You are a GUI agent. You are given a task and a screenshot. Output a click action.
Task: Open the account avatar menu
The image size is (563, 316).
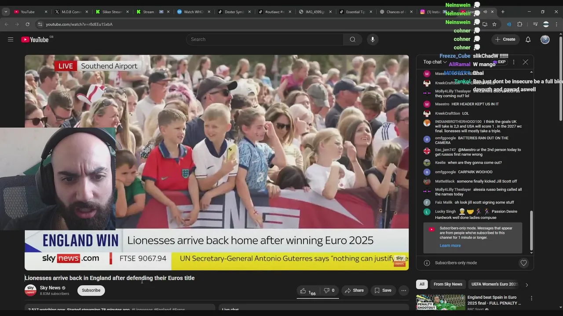pos(545,39)
